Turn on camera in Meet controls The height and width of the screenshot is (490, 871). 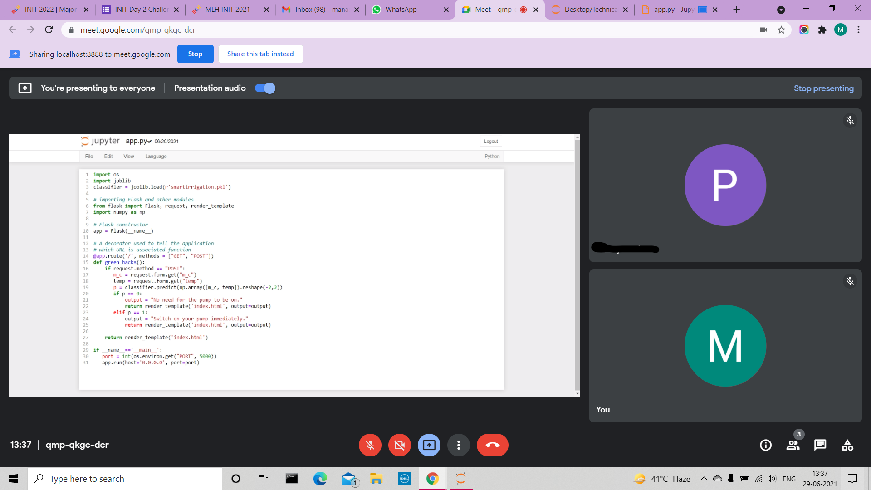(399, 445)
